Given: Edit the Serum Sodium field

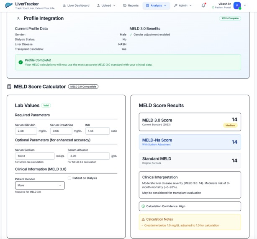Looking at the screenshot, I should tap(35, 156).
